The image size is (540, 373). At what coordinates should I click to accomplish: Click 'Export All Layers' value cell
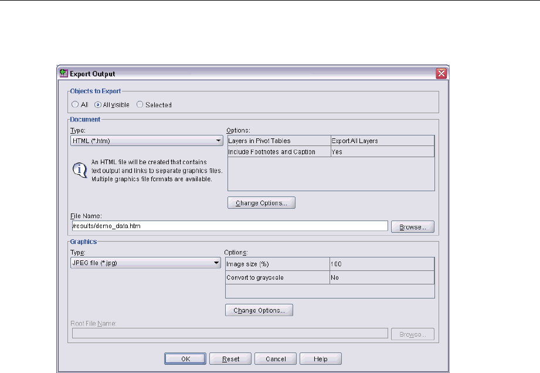click(x=383, y=141)
